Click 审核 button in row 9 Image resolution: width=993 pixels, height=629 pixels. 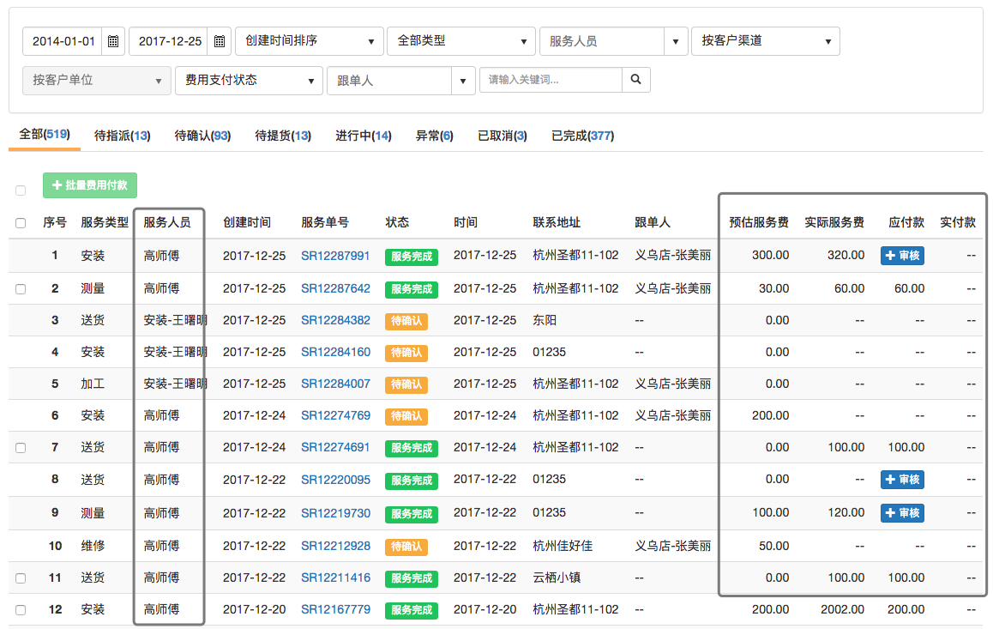(902, 512)
